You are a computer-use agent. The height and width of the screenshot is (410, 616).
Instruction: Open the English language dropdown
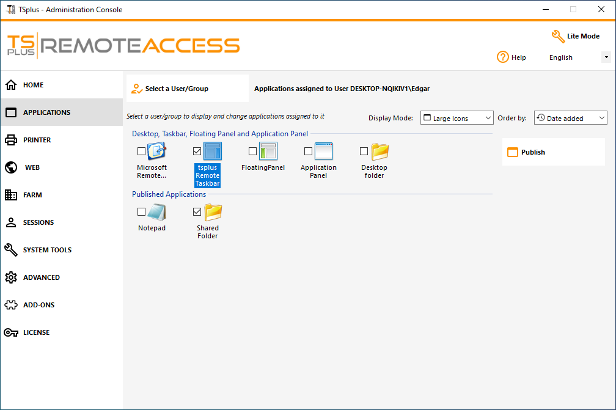click(x=606, y=57)
